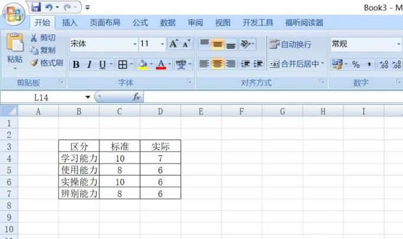Customize the Quick Access Toolbar dropdown

(87, 8)
